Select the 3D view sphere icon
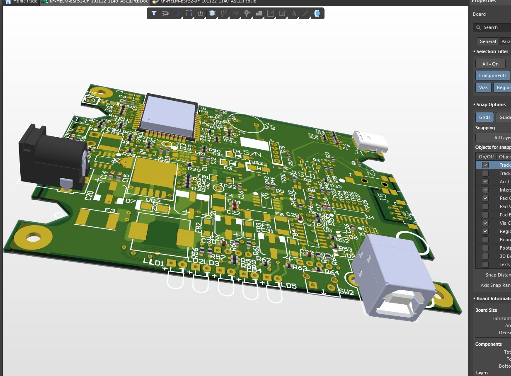Viewport: 511px width, 376px height. (317, 13)
